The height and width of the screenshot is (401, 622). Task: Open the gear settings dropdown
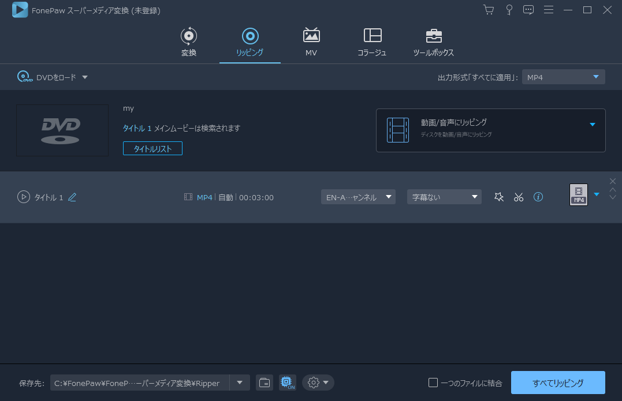pyautogui.click(x=318, y=383)
